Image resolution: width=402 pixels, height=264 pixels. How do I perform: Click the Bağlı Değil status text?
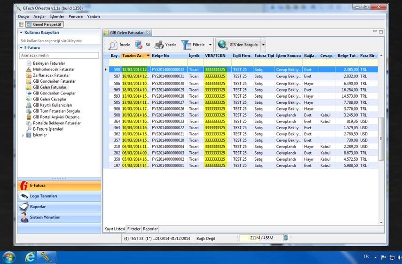[205, 238]
